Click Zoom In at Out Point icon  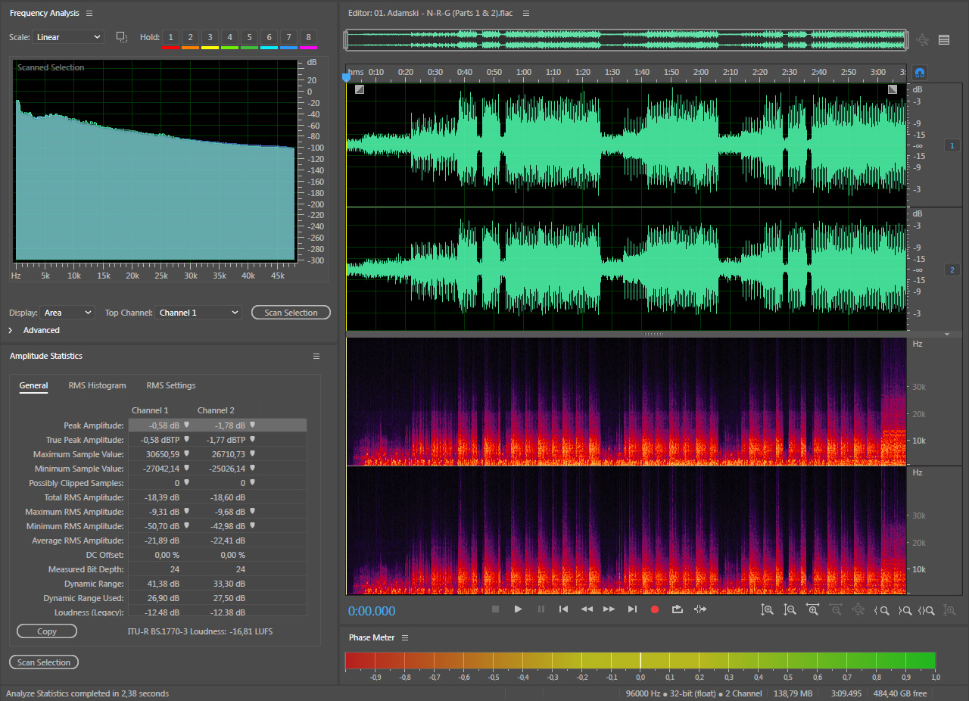click(x=905, y=610)
